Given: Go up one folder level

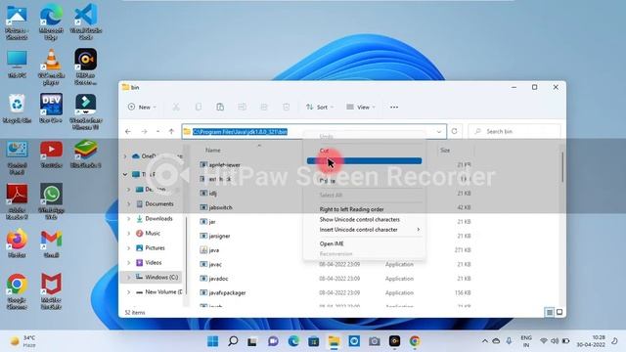Looking at the screenshot, I should pos(171,131).
